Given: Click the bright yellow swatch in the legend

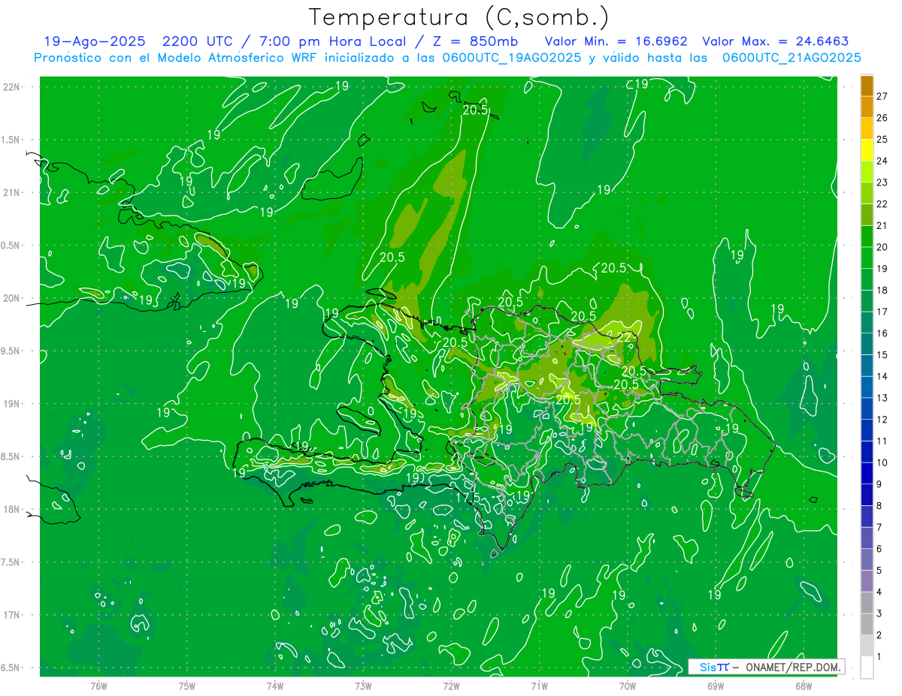Looking at the screenshot, I should (867, 150).
